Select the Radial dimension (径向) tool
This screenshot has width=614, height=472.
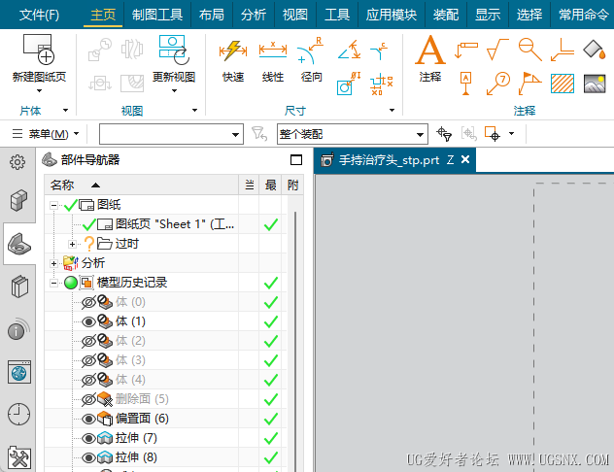click(311, 51)
